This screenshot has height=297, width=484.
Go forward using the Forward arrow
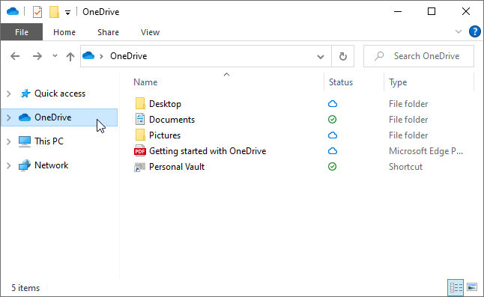(37, 56)
